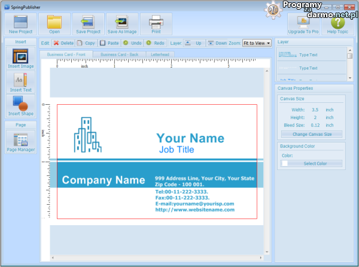Select the Insert Text tool

coord(20,81)
